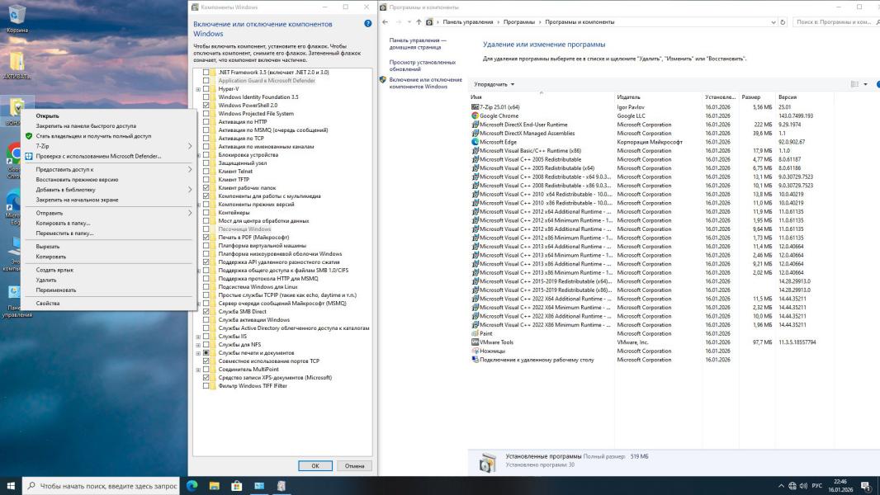Open Microsoft Edge from the taskbar

[192, 486]
